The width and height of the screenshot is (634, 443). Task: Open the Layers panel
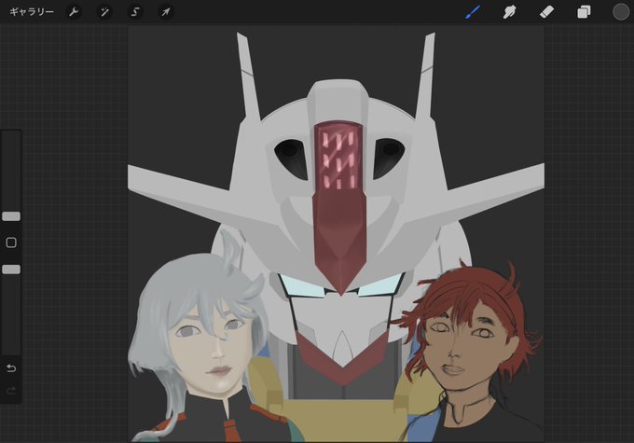click(584, 12)
